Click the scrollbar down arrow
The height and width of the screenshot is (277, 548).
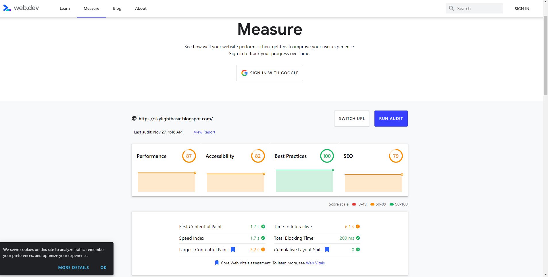[545, 275]
